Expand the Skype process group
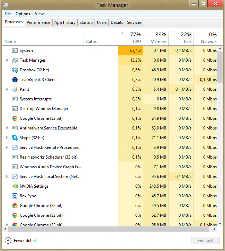Viewport: 225px width, 251px height. click(x=7, y=138)
